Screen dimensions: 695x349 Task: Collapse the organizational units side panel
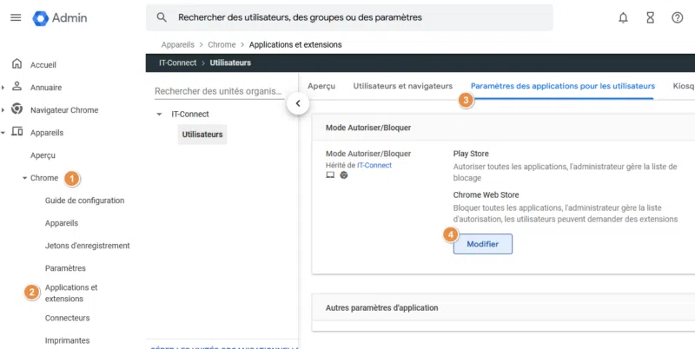click(298, 103)
